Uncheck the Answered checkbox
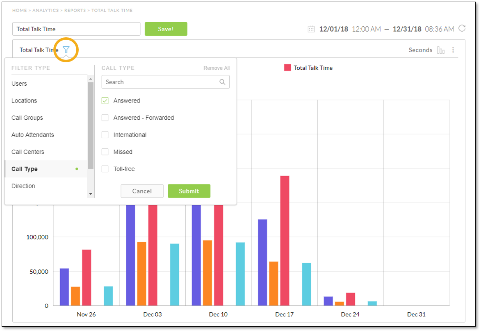Image resolution: width=481 pixels, height=332 pixels. point(105,101)
